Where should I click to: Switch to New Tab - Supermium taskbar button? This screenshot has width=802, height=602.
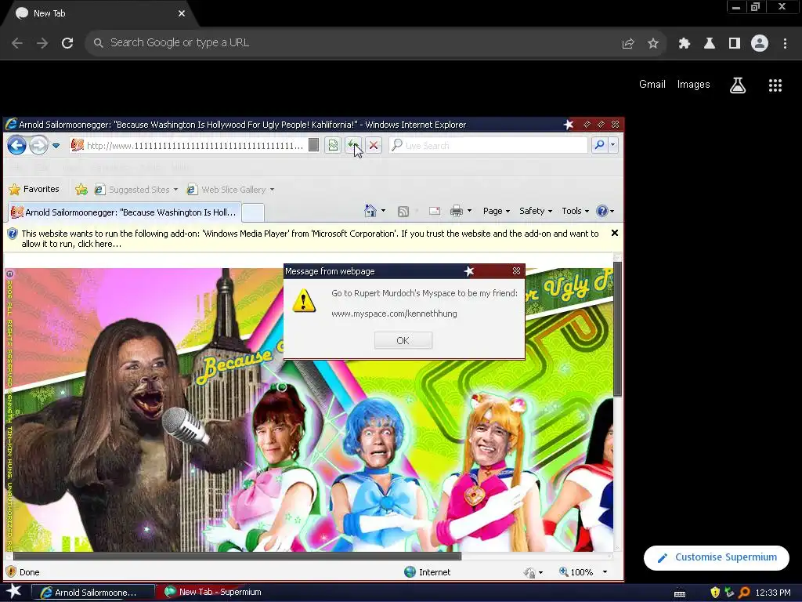[213, 593]
